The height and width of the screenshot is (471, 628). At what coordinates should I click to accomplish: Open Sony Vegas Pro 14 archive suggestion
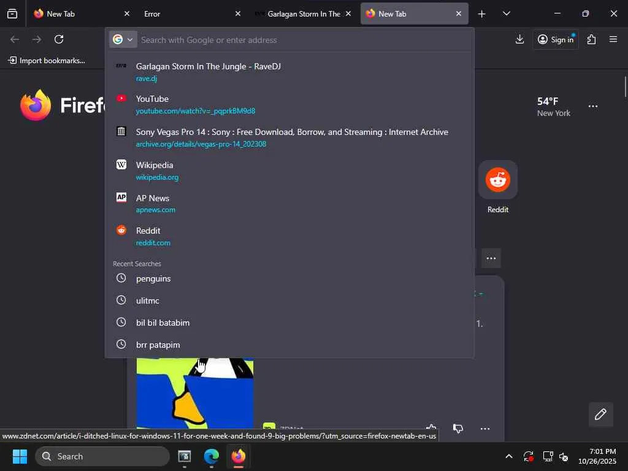289,137
